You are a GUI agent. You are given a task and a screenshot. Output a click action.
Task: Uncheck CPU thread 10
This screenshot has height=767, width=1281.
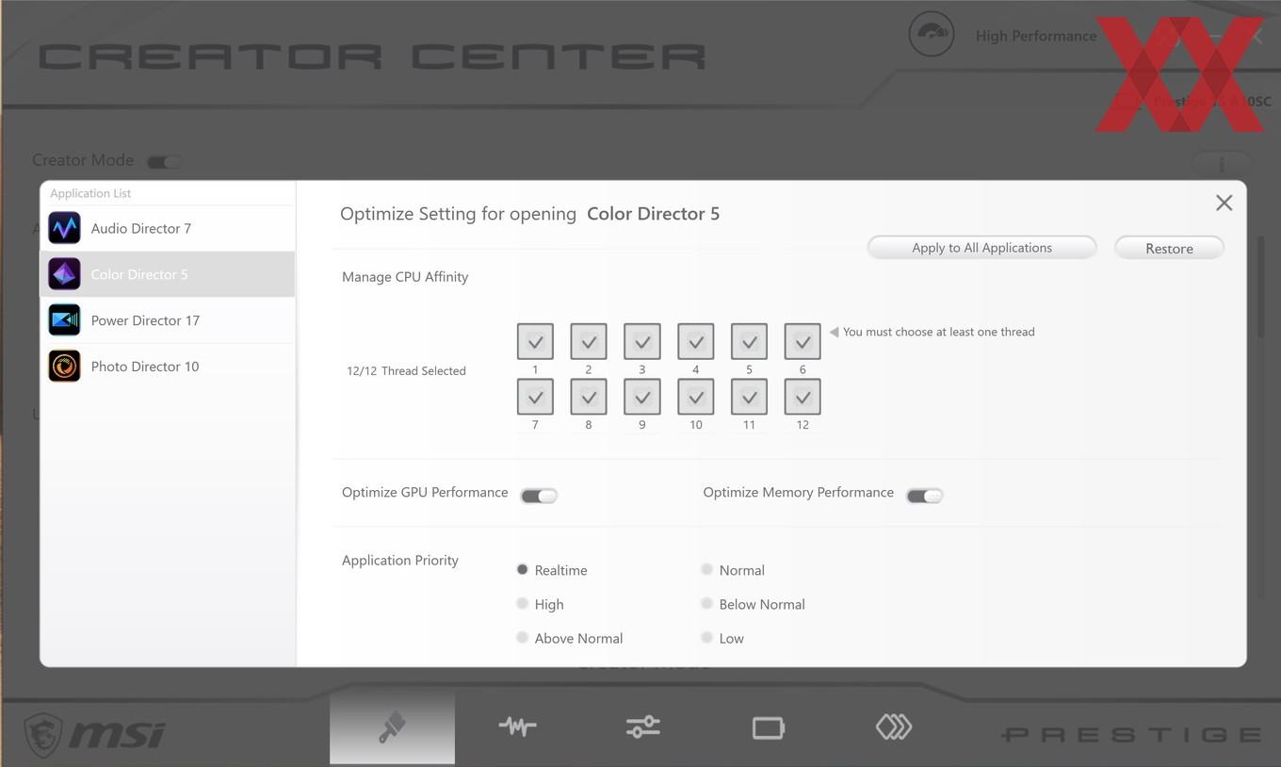coord(696,397)
